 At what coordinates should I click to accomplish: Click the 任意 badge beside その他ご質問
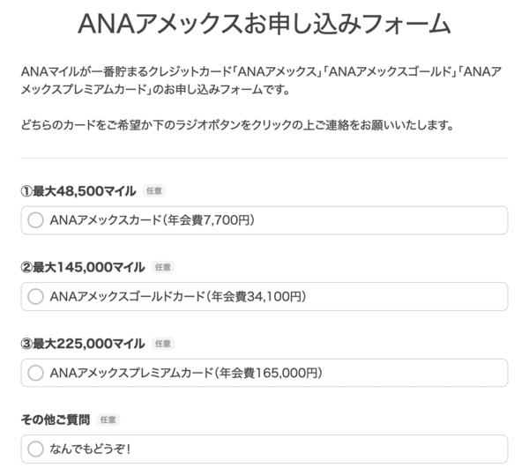coord(107,419)
